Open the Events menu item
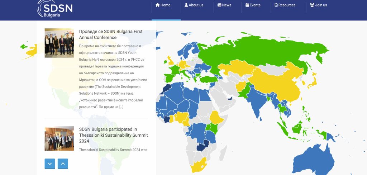 253,5
